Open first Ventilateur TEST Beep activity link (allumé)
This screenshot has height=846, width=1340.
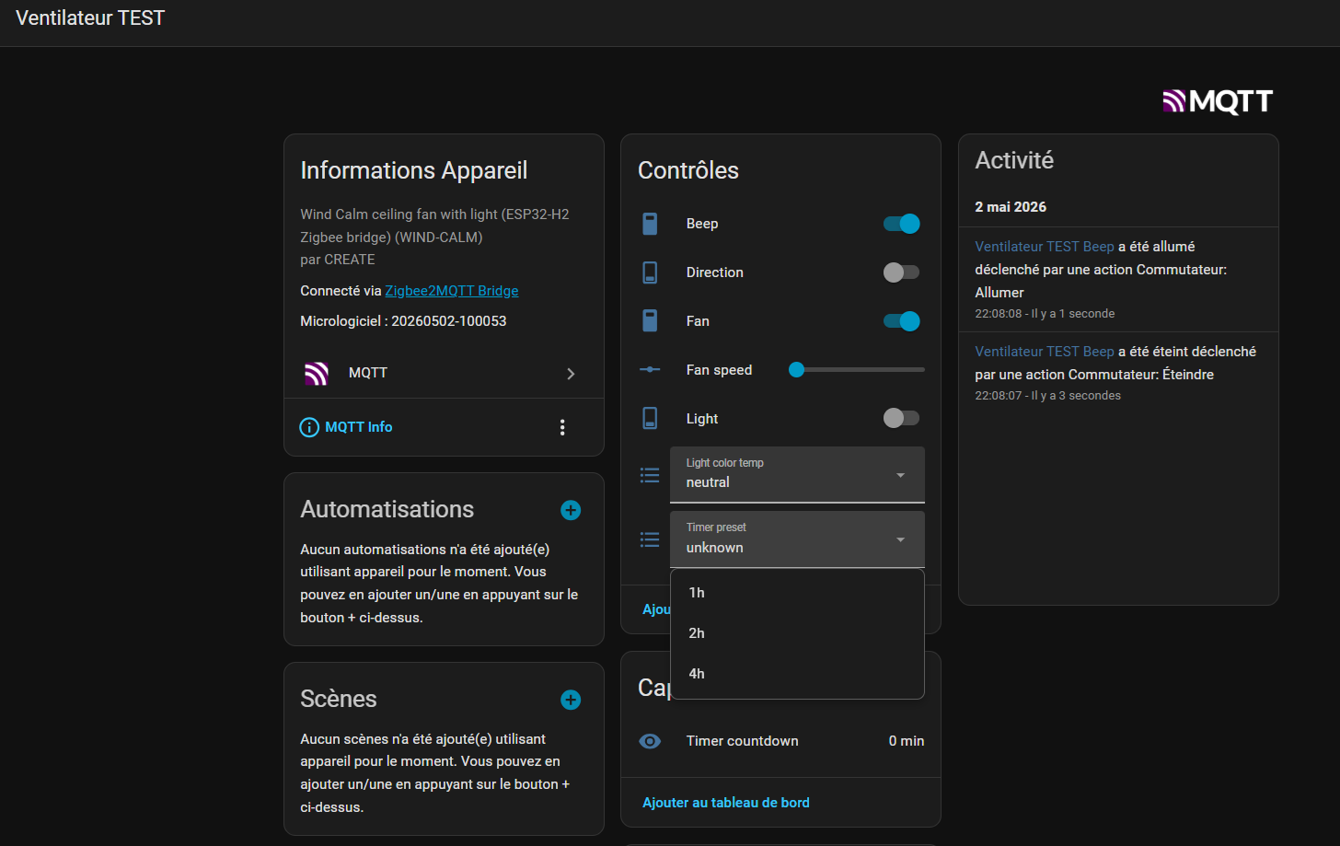click(x=1045, y=247)
